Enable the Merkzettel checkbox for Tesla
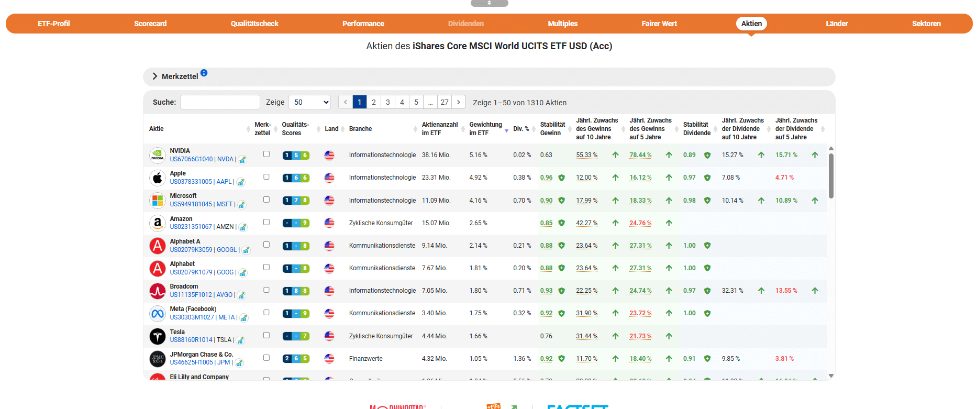This screenshot has height=409, width=977. (x=266, y=335)
